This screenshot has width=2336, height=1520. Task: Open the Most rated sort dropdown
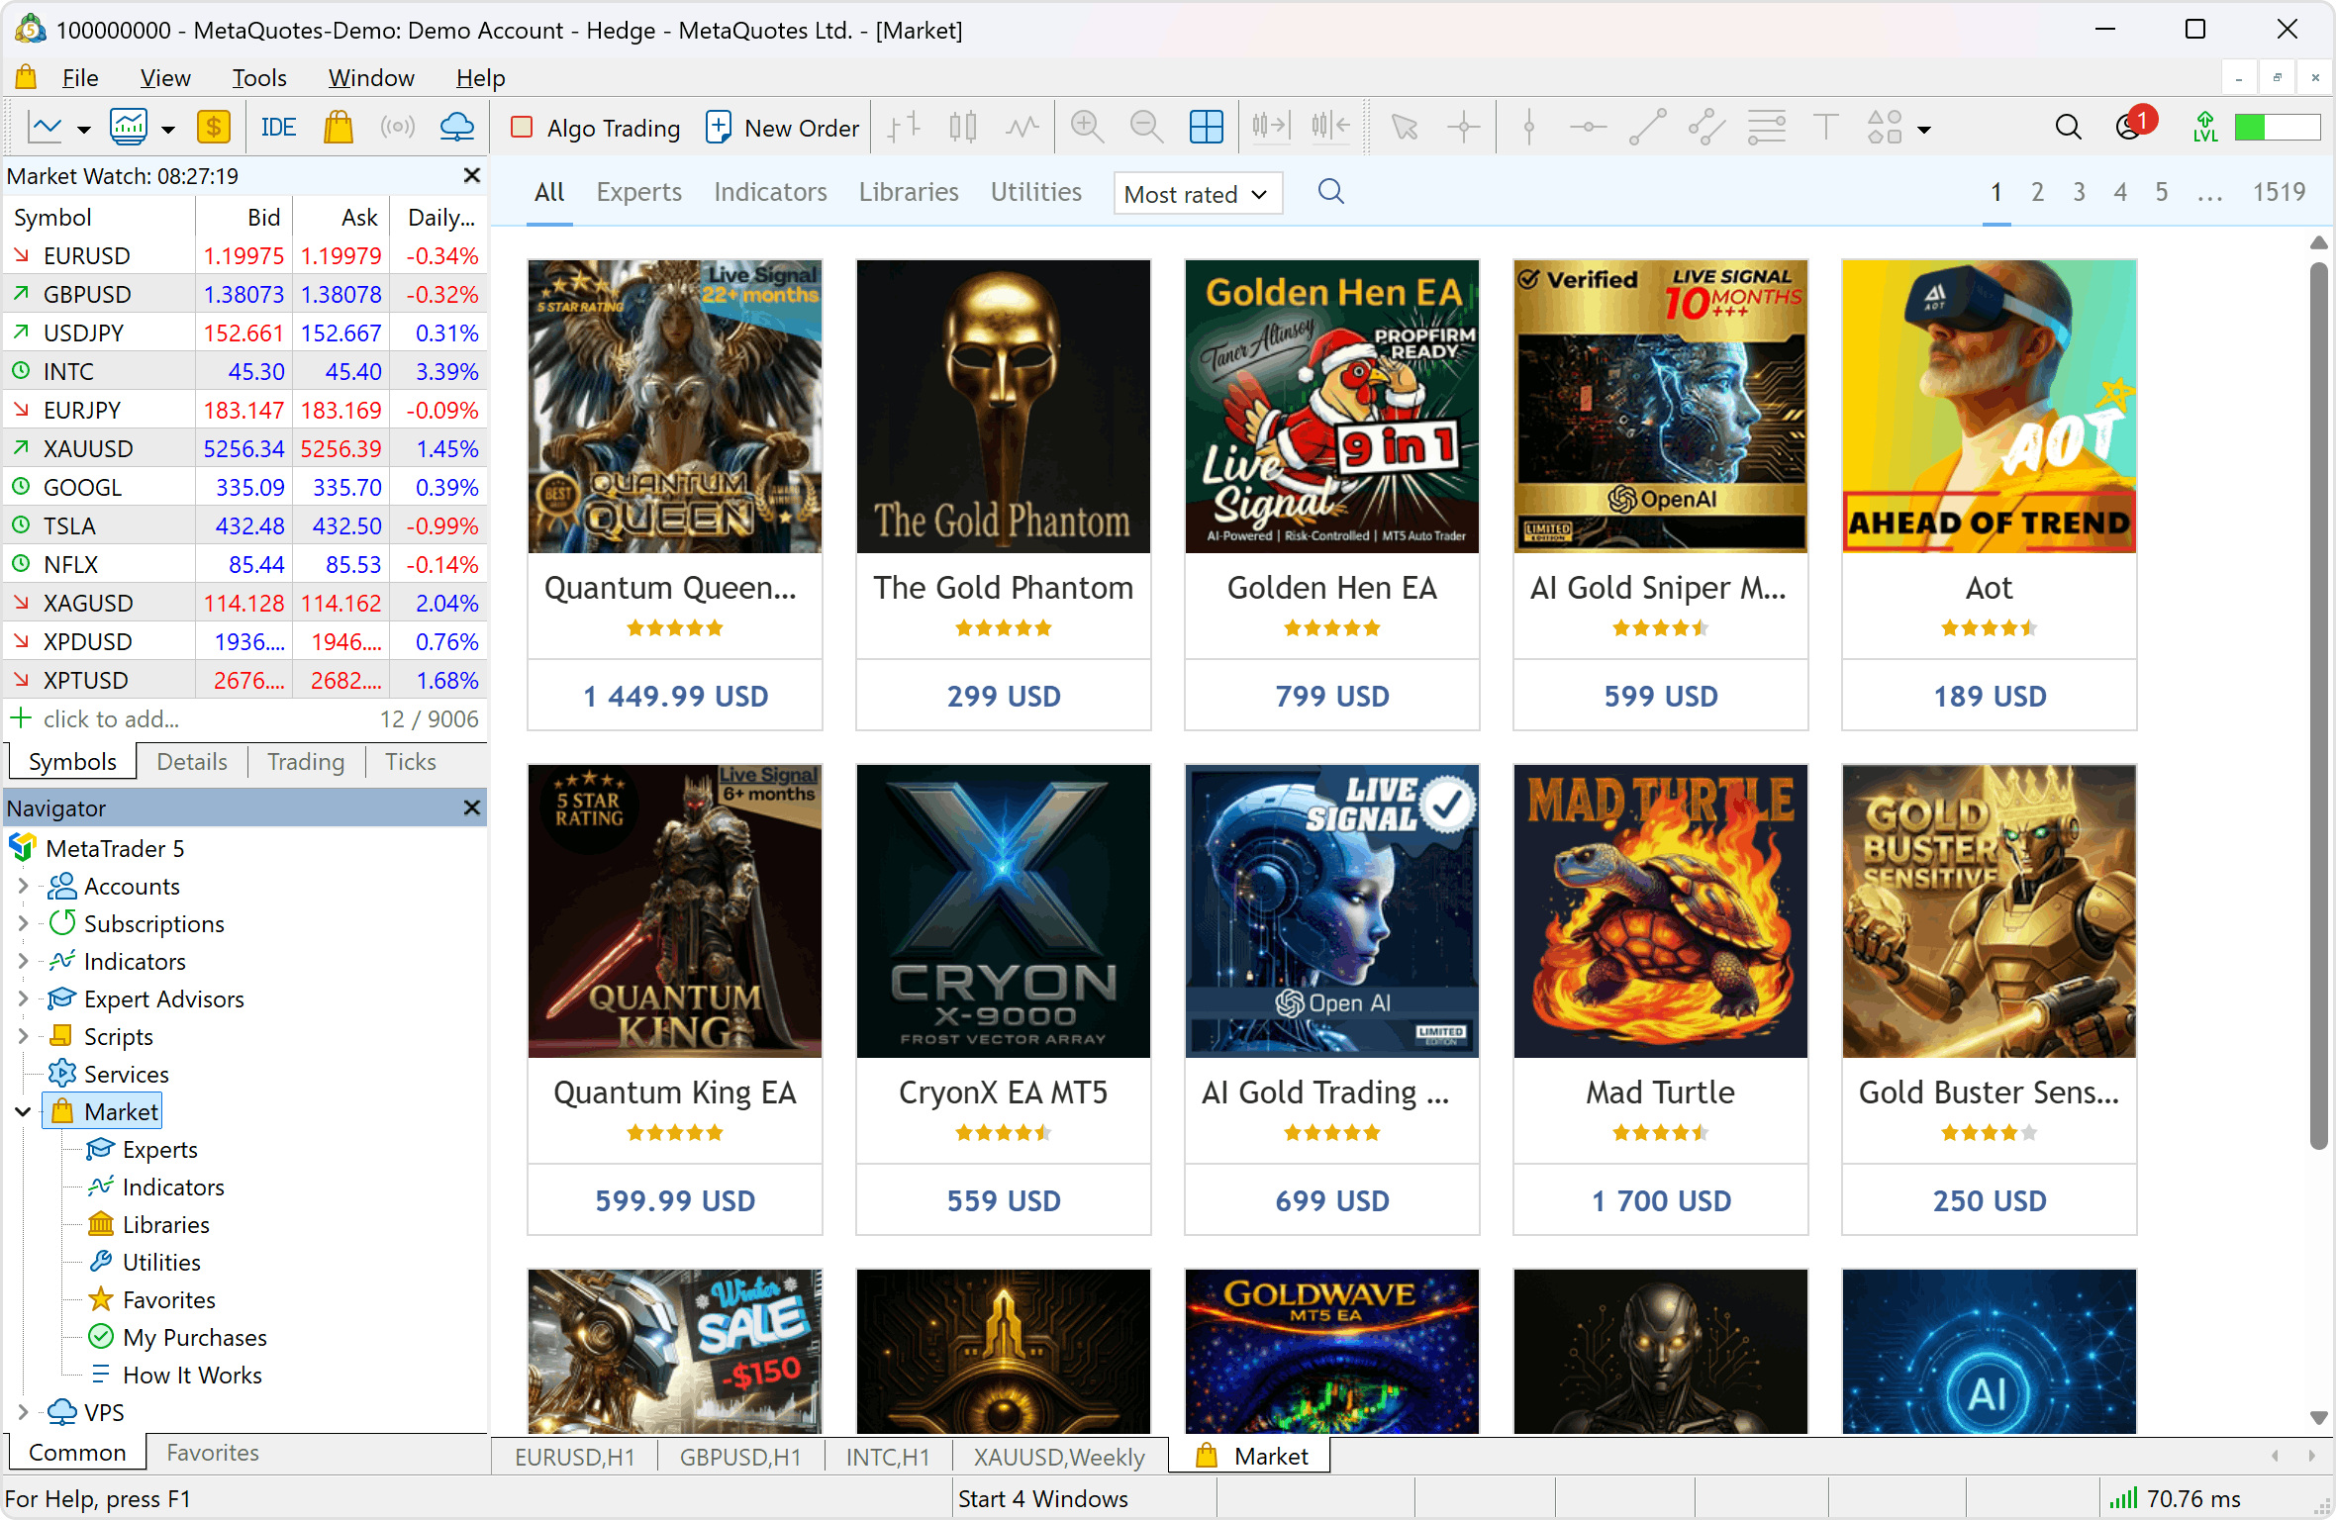(x=1197, y=194)
